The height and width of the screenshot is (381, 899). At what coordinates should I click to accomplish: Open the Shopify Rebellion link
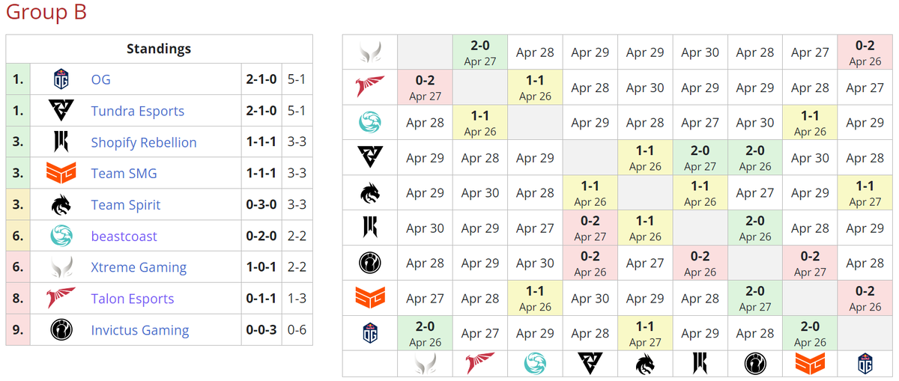(x=144, y=142)
